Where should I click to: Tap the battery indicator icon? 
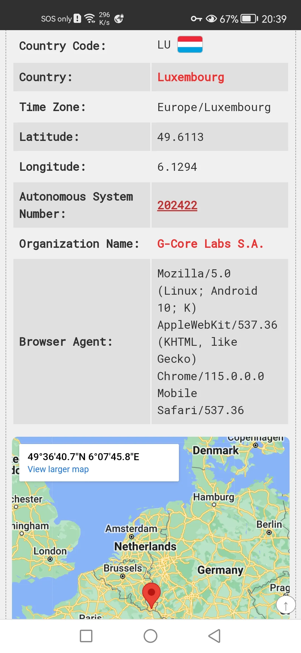pyautogui.click(x=249, y=19)
